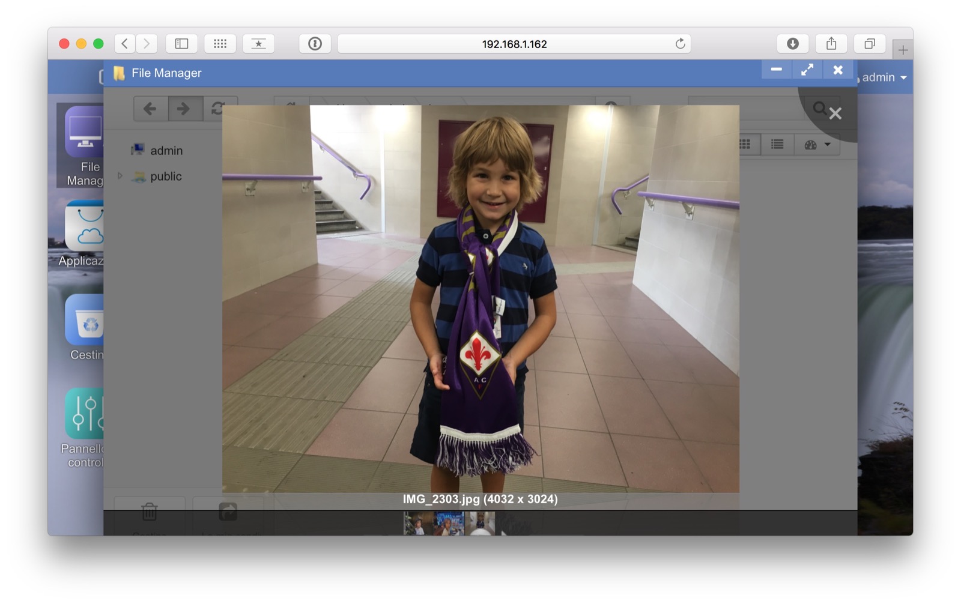This screenshot has height=604, width=961.
Task: Switch File Manager to list view
Action: coord(777,144)
